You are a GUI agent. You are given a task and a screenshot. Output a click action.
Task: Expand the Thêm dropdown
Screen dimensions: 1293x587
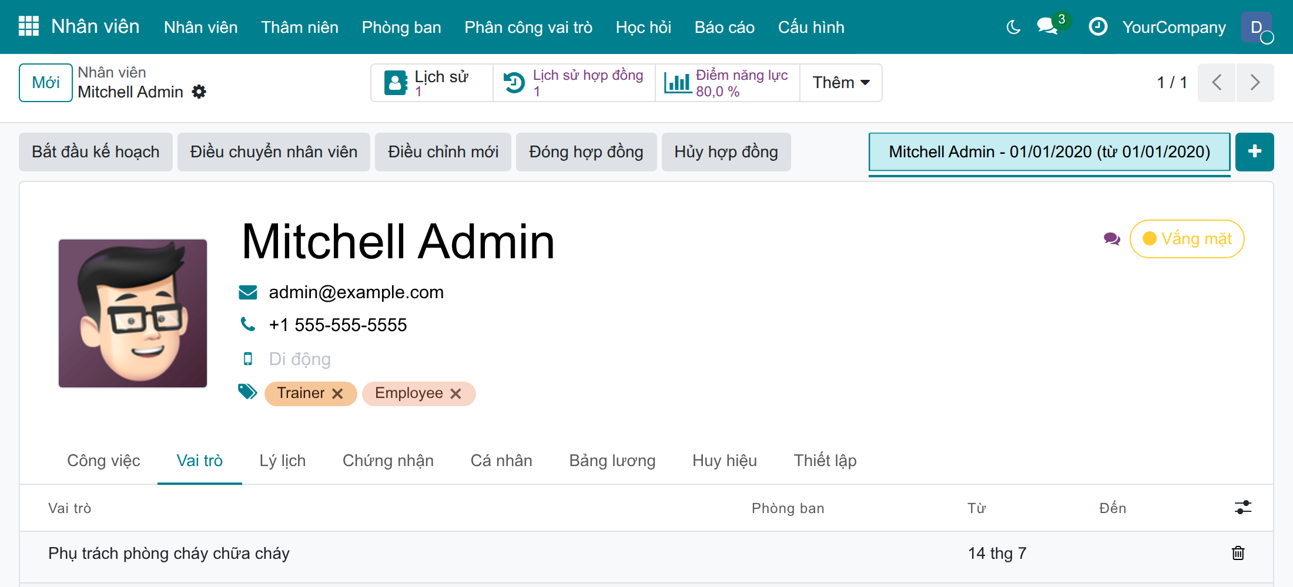click(841, 83)
